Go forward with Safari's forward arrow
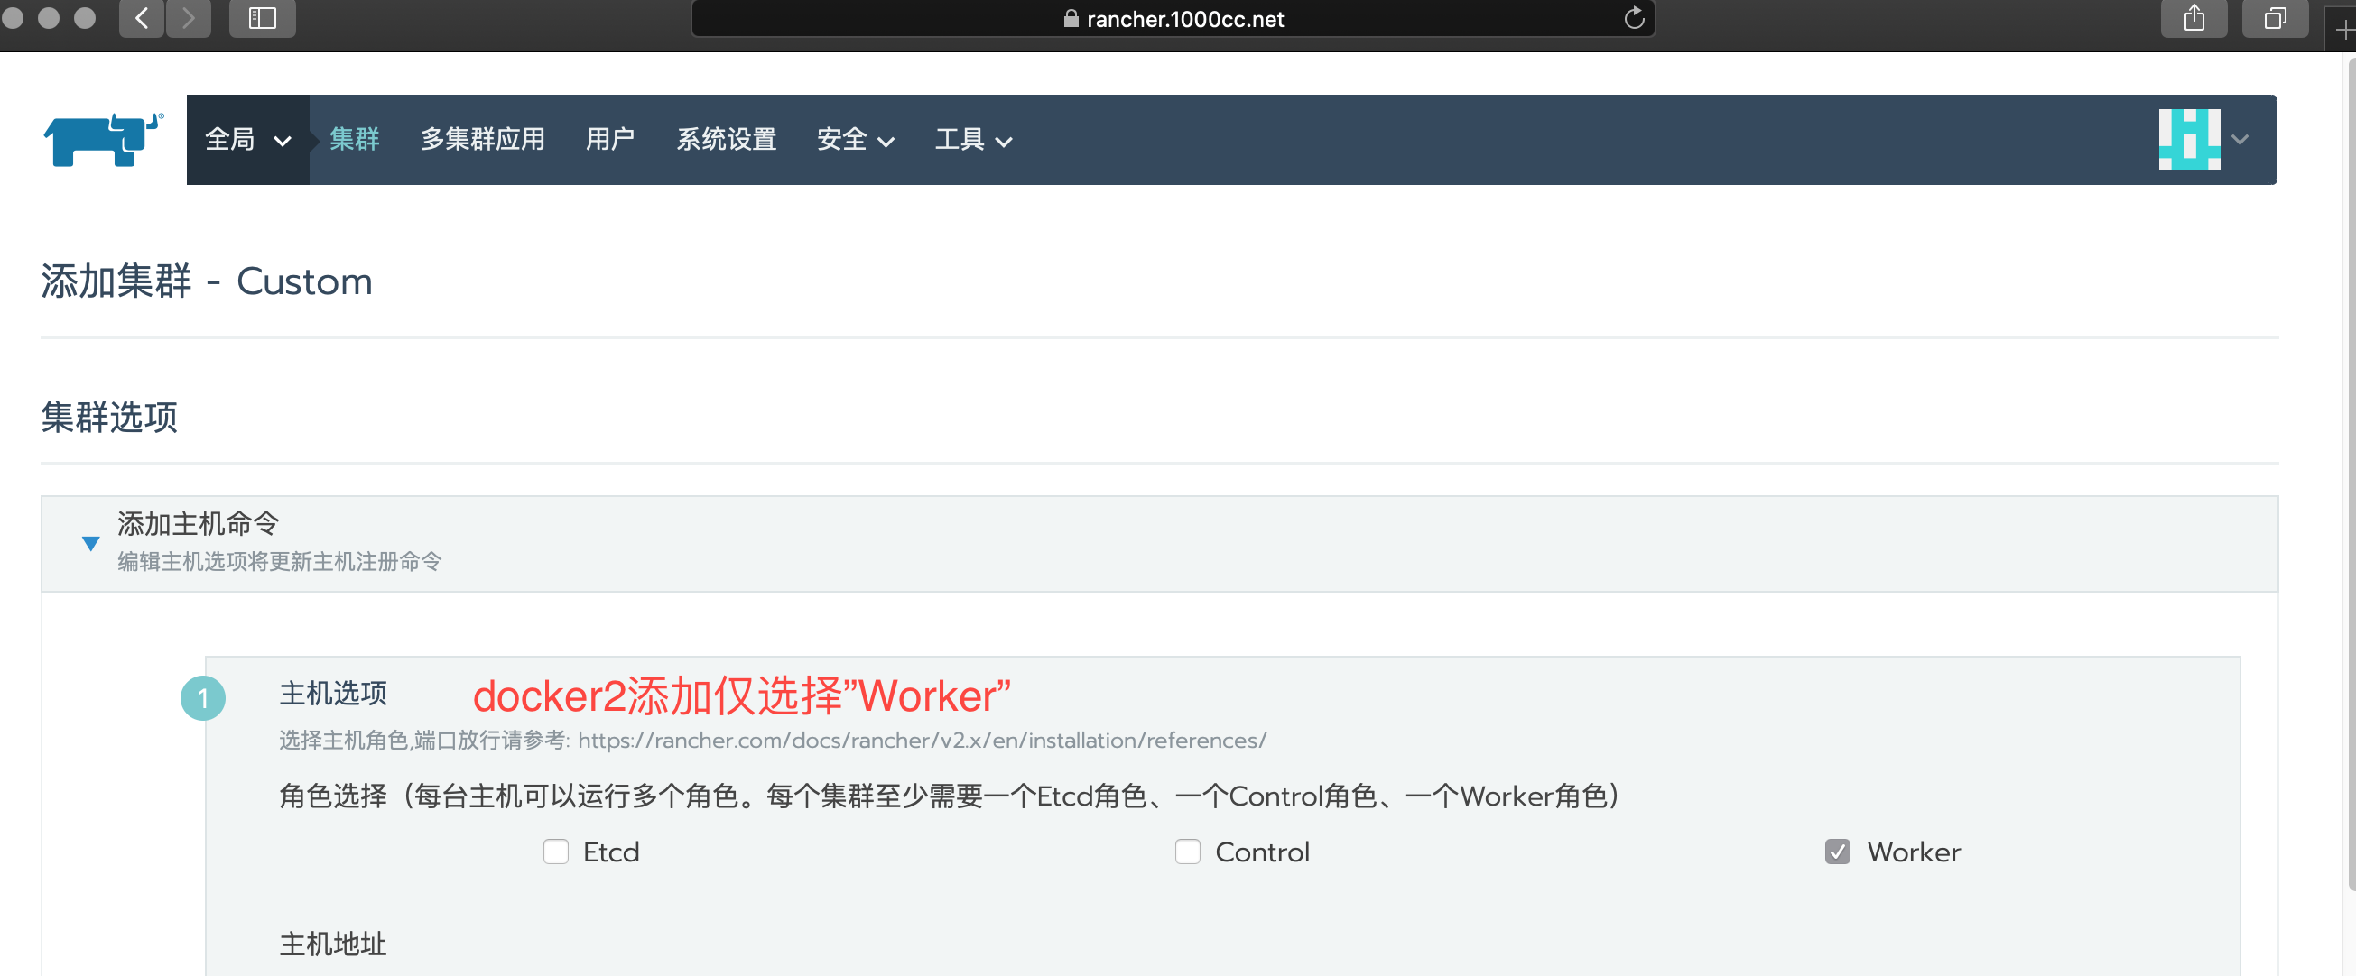 pyautogui.click(x=189, y=18)
